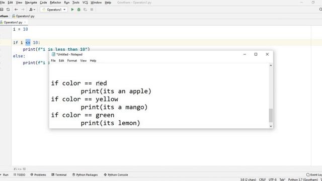
Task: Open the Notepad Help menu
Action: [x=93, y=60]
